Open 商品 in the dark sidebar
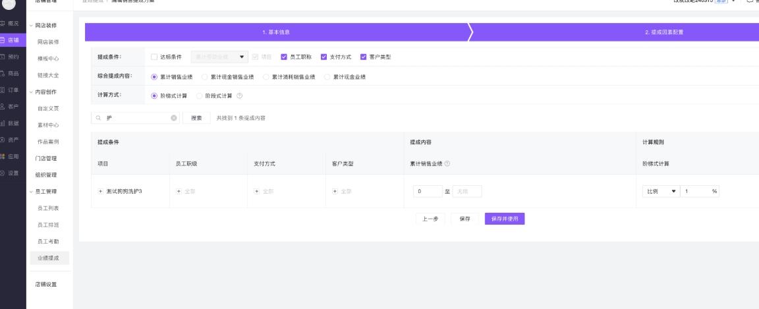Viewport: 759px width, 309px height. [x=10, y=74]
